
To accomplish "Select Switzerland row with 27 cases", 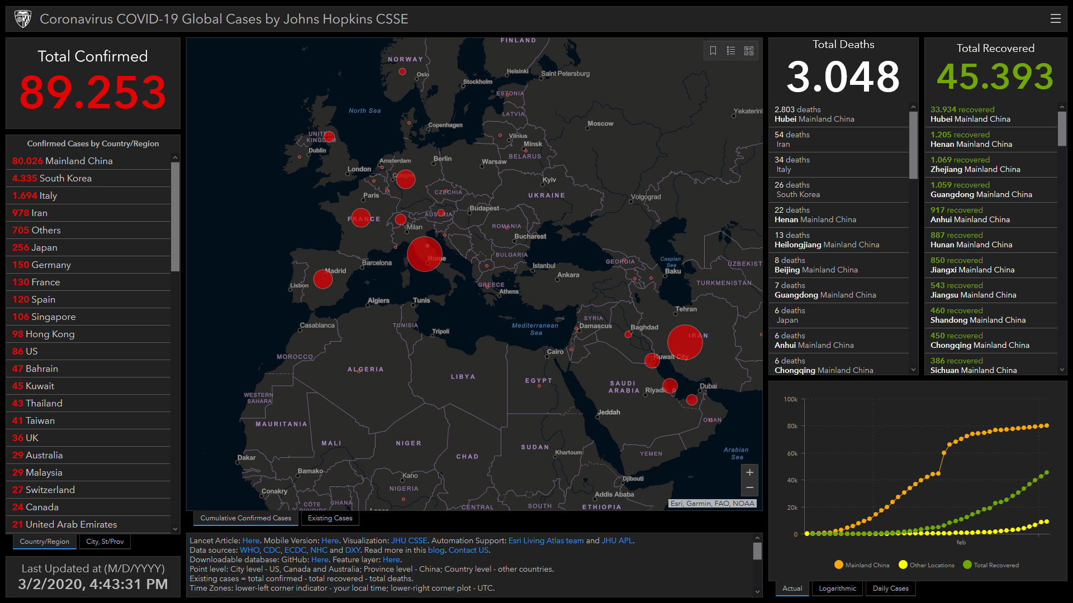I will coord(88,490).
